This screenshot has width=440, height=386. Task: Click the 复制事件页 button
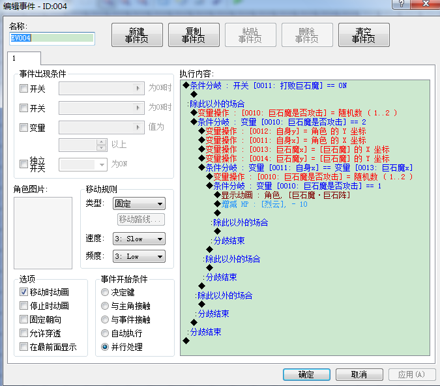194,35
